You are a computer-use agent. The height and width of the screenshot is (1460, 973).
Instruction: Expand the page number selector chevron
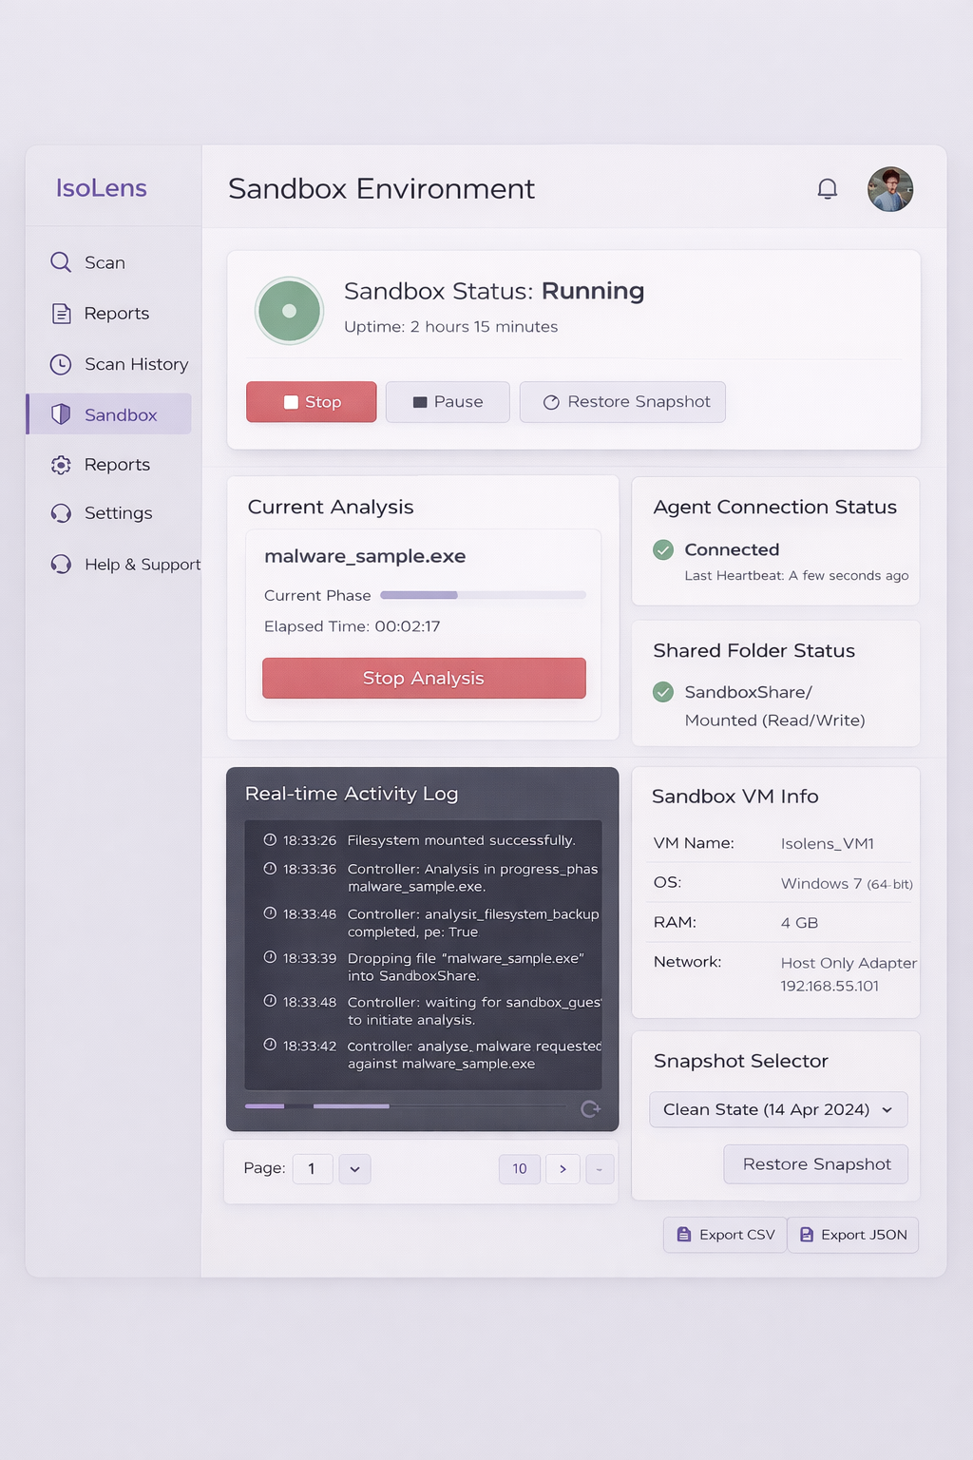tap(354, 1168)
